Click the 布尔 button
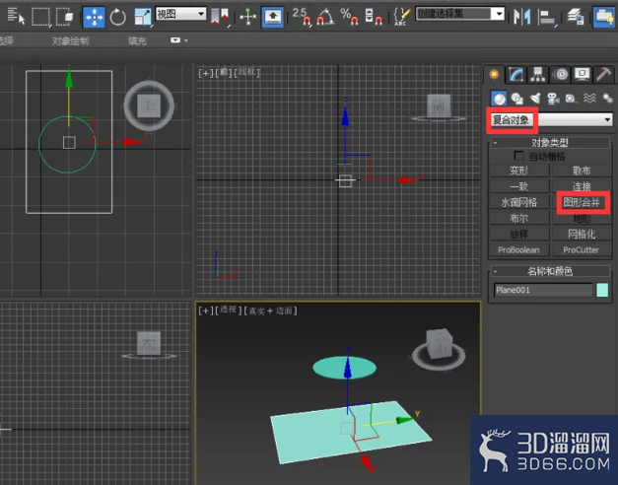Viewport: 618px width, 485px height. point(519,219)
